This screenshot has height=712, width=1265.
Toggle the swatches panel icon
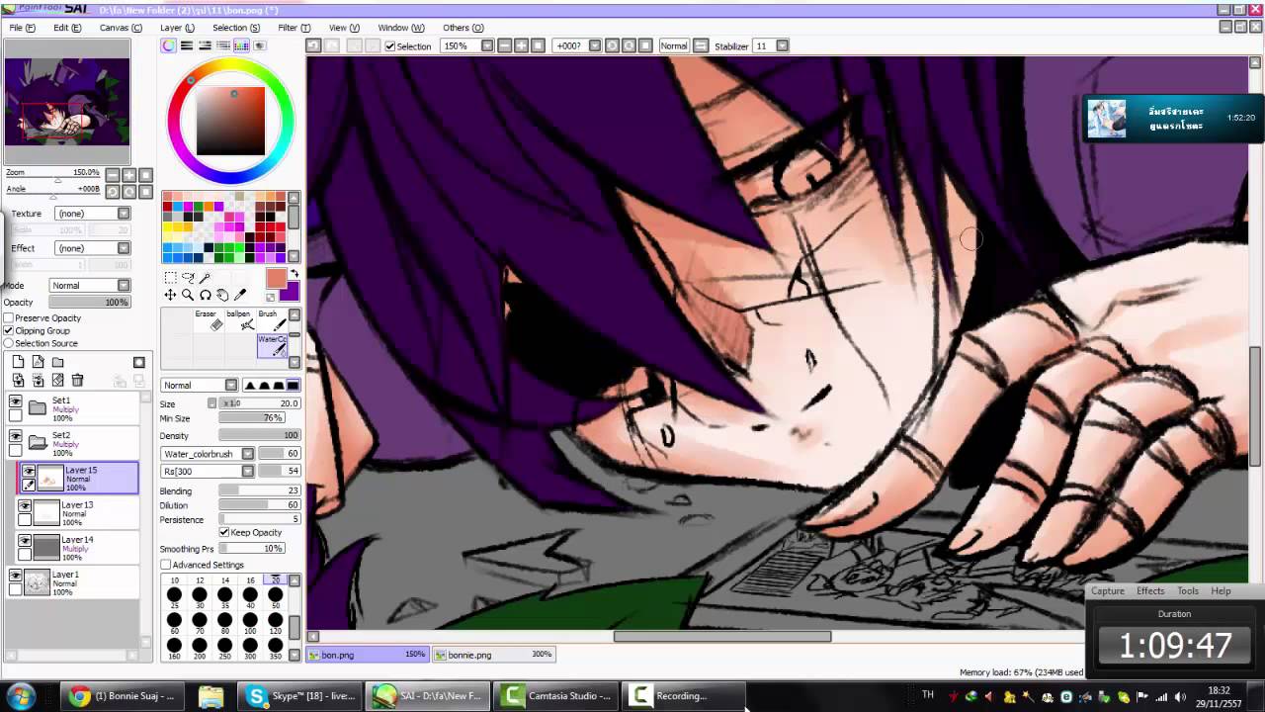pyautogui.click(x=240, y=45)
